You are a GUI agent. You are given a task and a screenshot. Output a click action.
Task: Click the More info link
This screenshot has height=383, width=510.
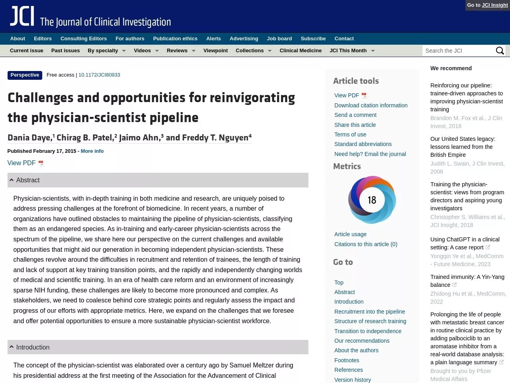click(x=92, y=151)
